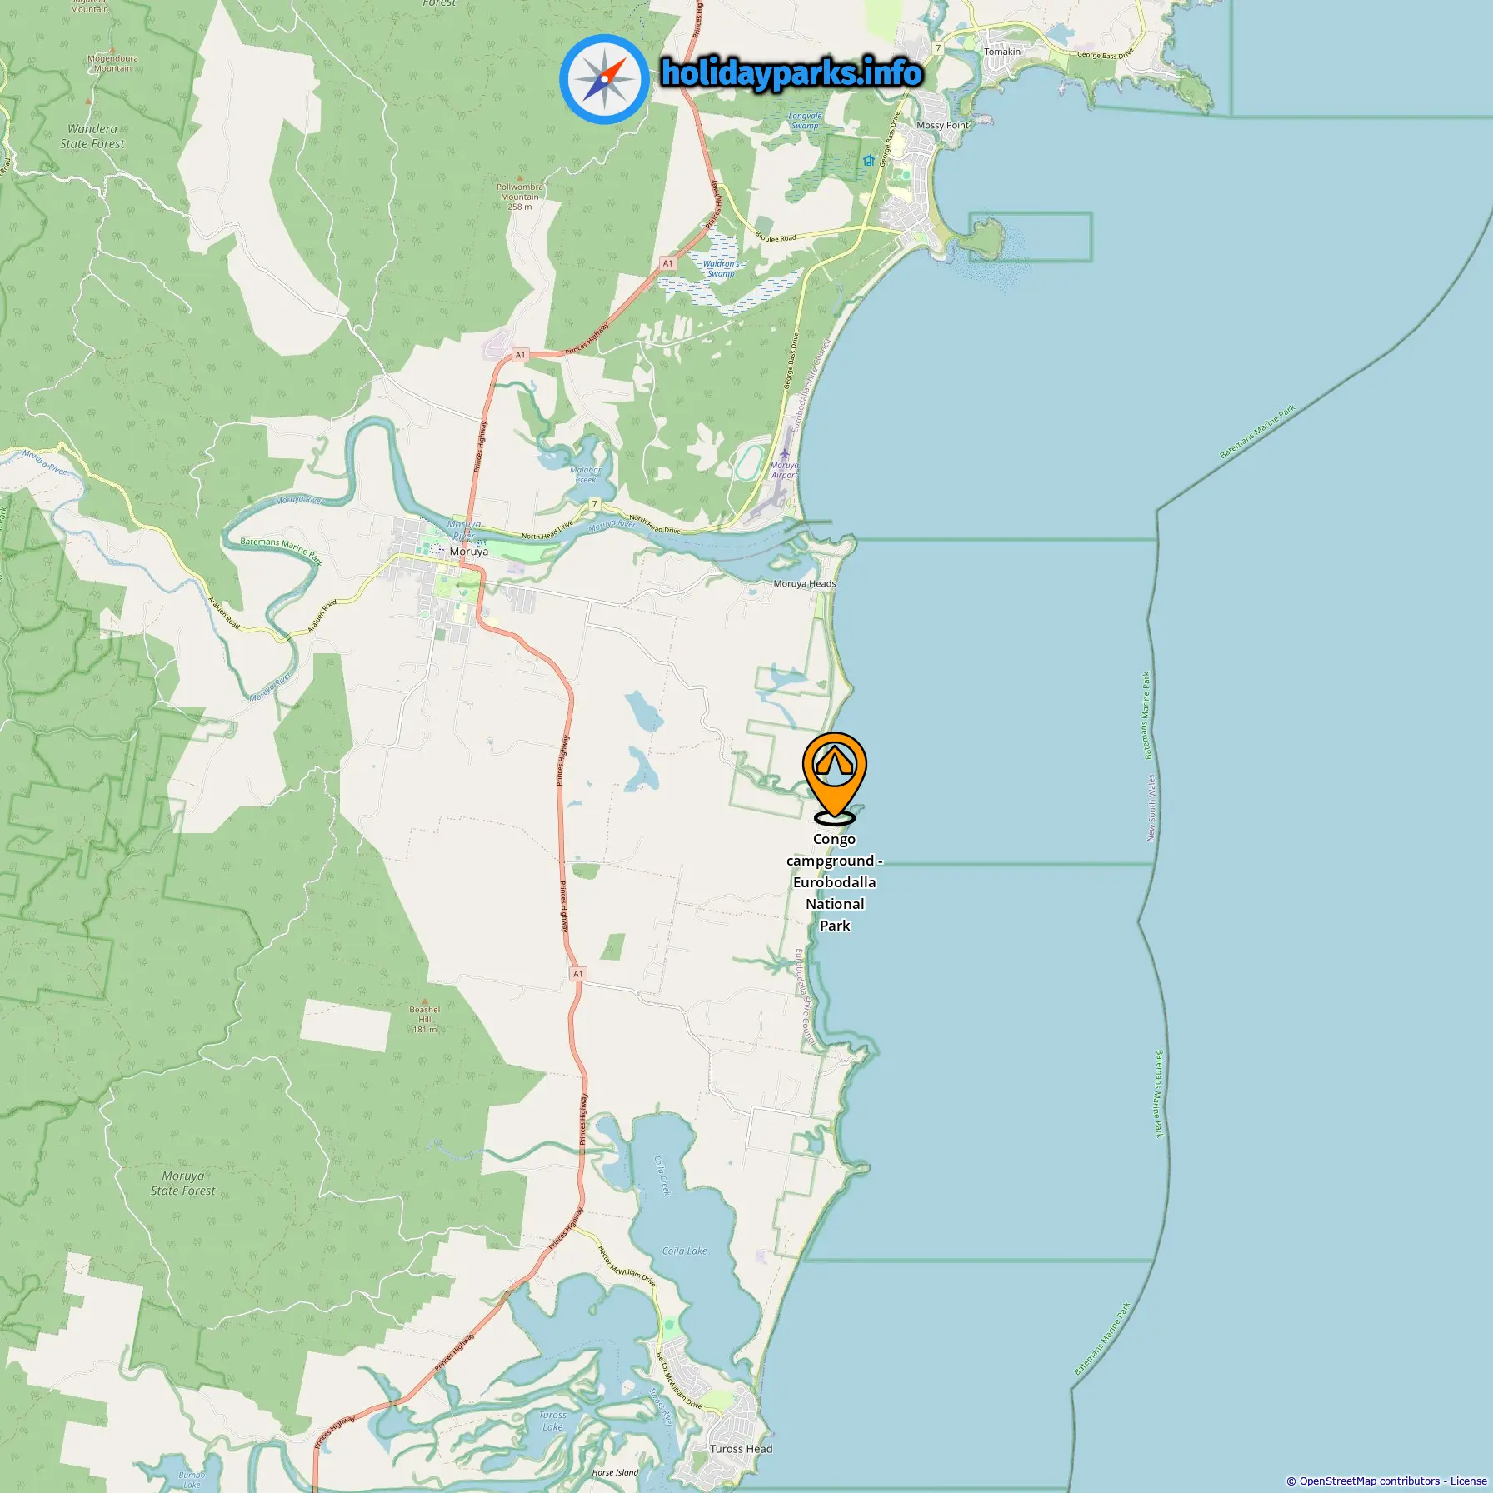Click the Moruya Heads label
The height and width of the screenshot is (1493, 1493).
tap(804, 583)
